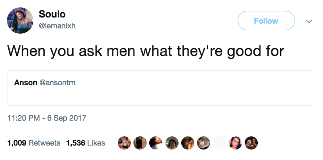
Task: Open the first liker's avatar
Action: click(124, 143)
